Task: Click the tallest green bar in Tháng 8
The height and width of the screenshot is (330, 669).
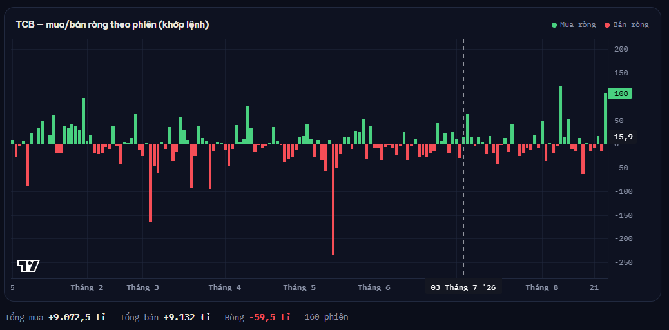Action: click(561, 115)
